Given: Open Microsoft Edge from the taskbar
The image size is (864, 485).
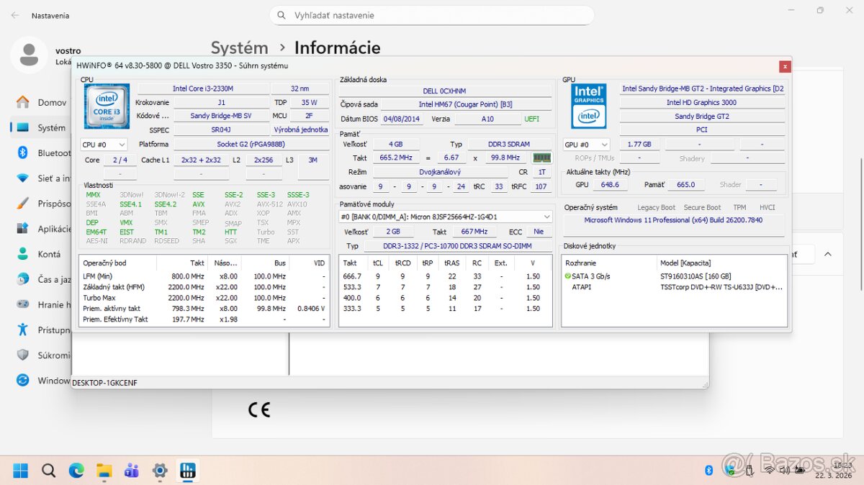Looking at the screenshot, I should (x=75, y=471).
